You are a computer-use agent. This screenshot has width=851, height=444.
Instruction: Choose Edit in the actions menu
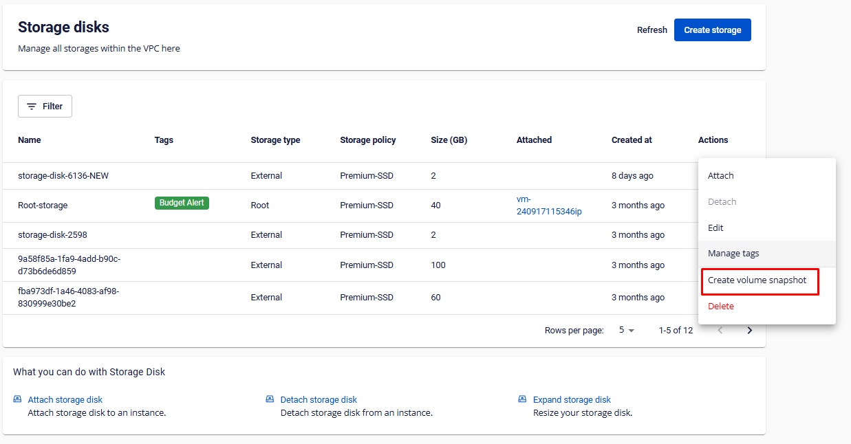click(715, 227)
